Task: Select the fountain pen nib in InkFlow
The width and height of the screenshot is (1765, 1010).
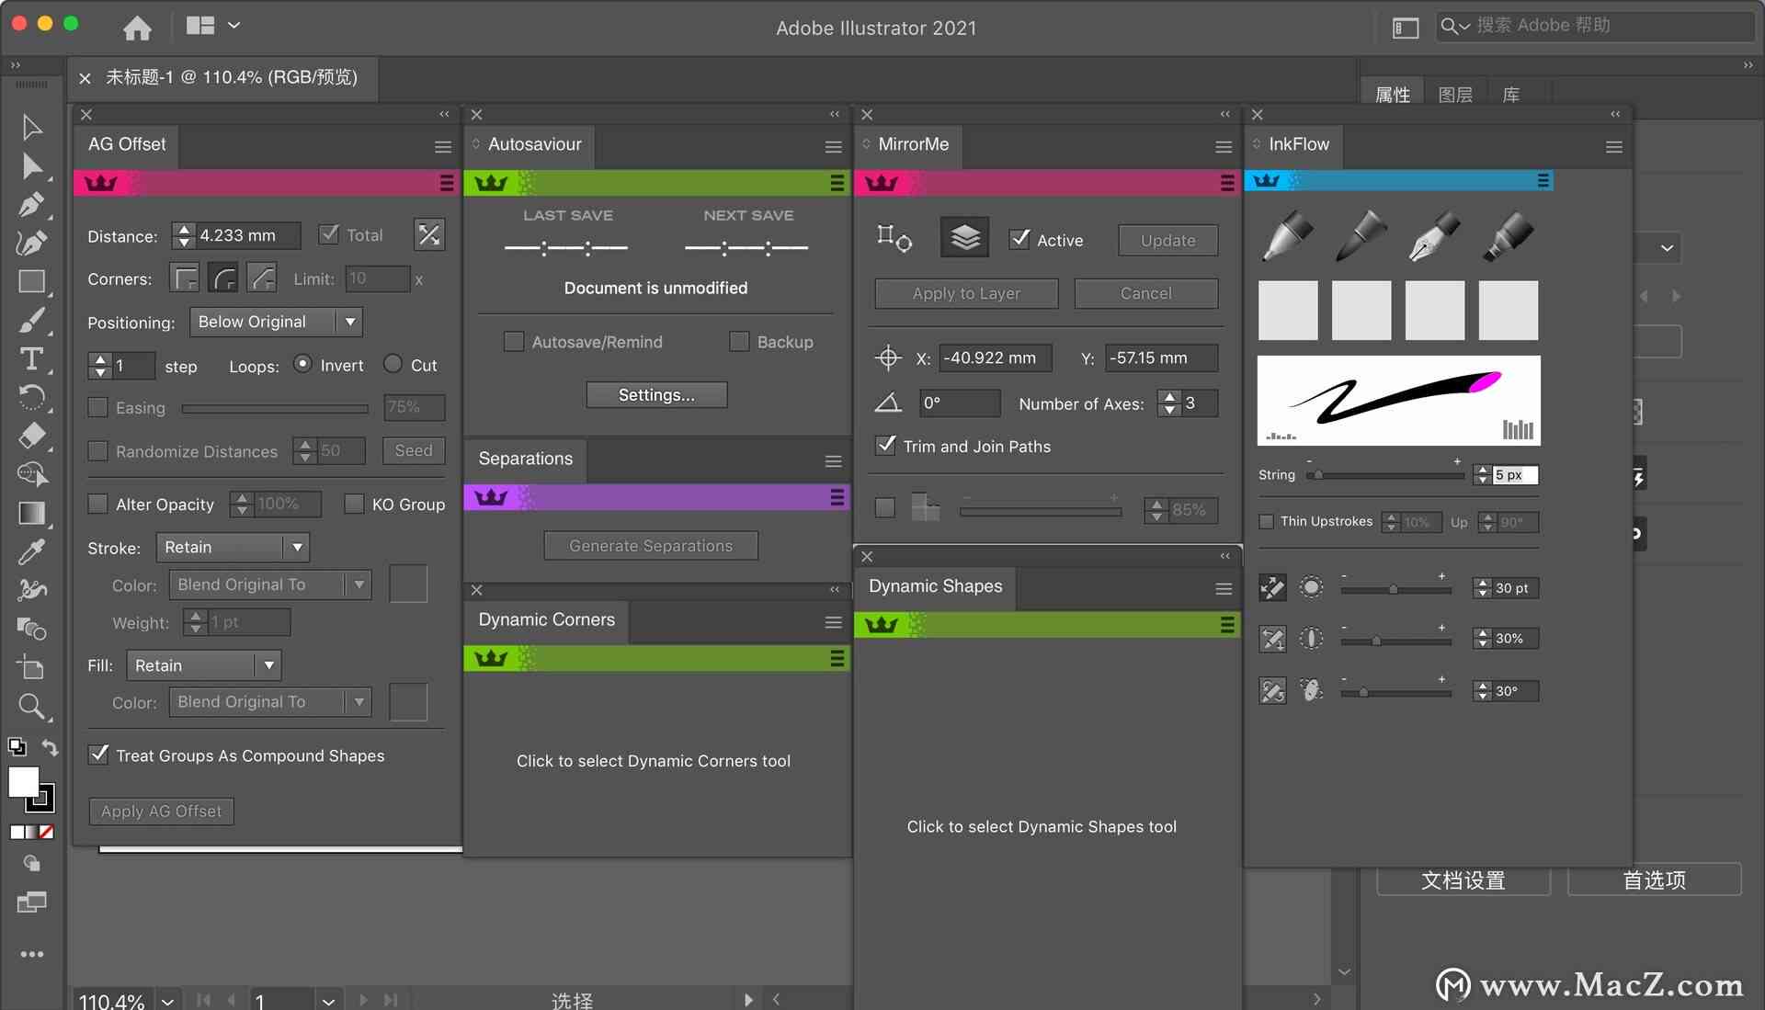Action: click(x=1434, y=235)
